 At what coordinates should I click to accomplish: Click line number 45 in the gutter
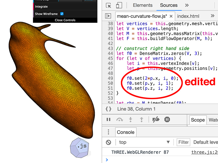(x=110, y=58)
